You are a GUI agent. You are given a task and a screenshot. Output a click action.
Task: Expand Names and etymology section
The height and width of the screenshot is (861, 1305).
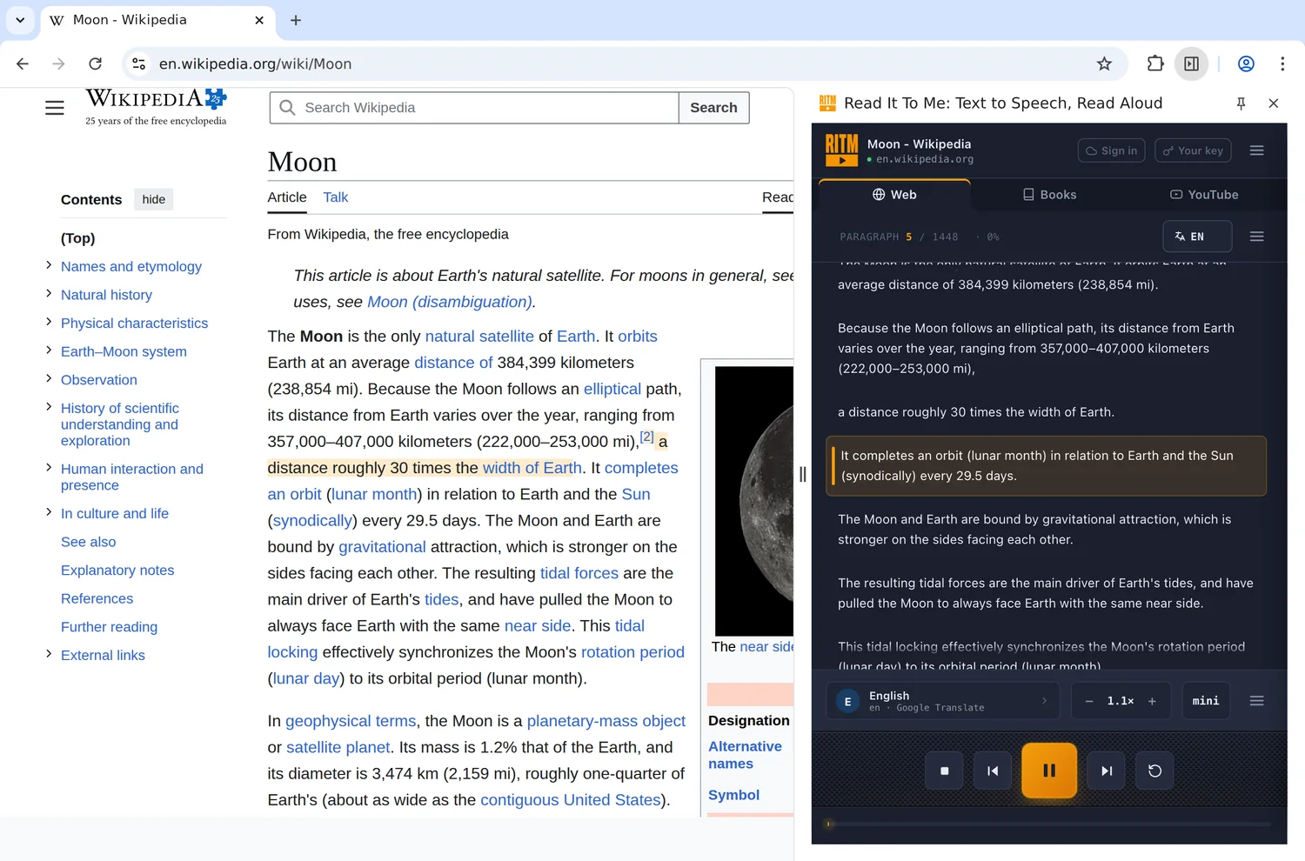tap(49, 265)
